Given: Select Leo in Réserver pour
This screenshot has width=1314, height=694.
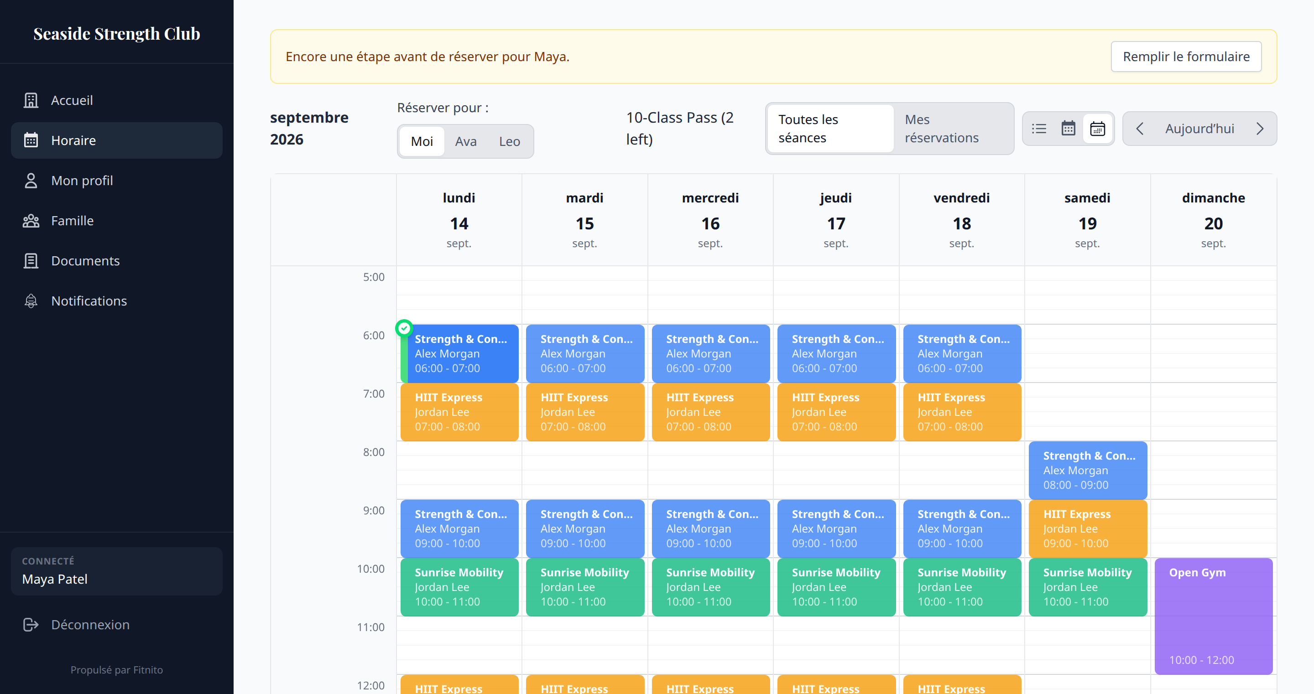Looking at the screenshot, I should pos(510,141).
